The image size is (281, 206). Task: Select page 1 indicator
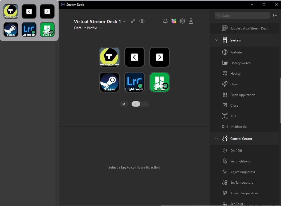[136, 104]
